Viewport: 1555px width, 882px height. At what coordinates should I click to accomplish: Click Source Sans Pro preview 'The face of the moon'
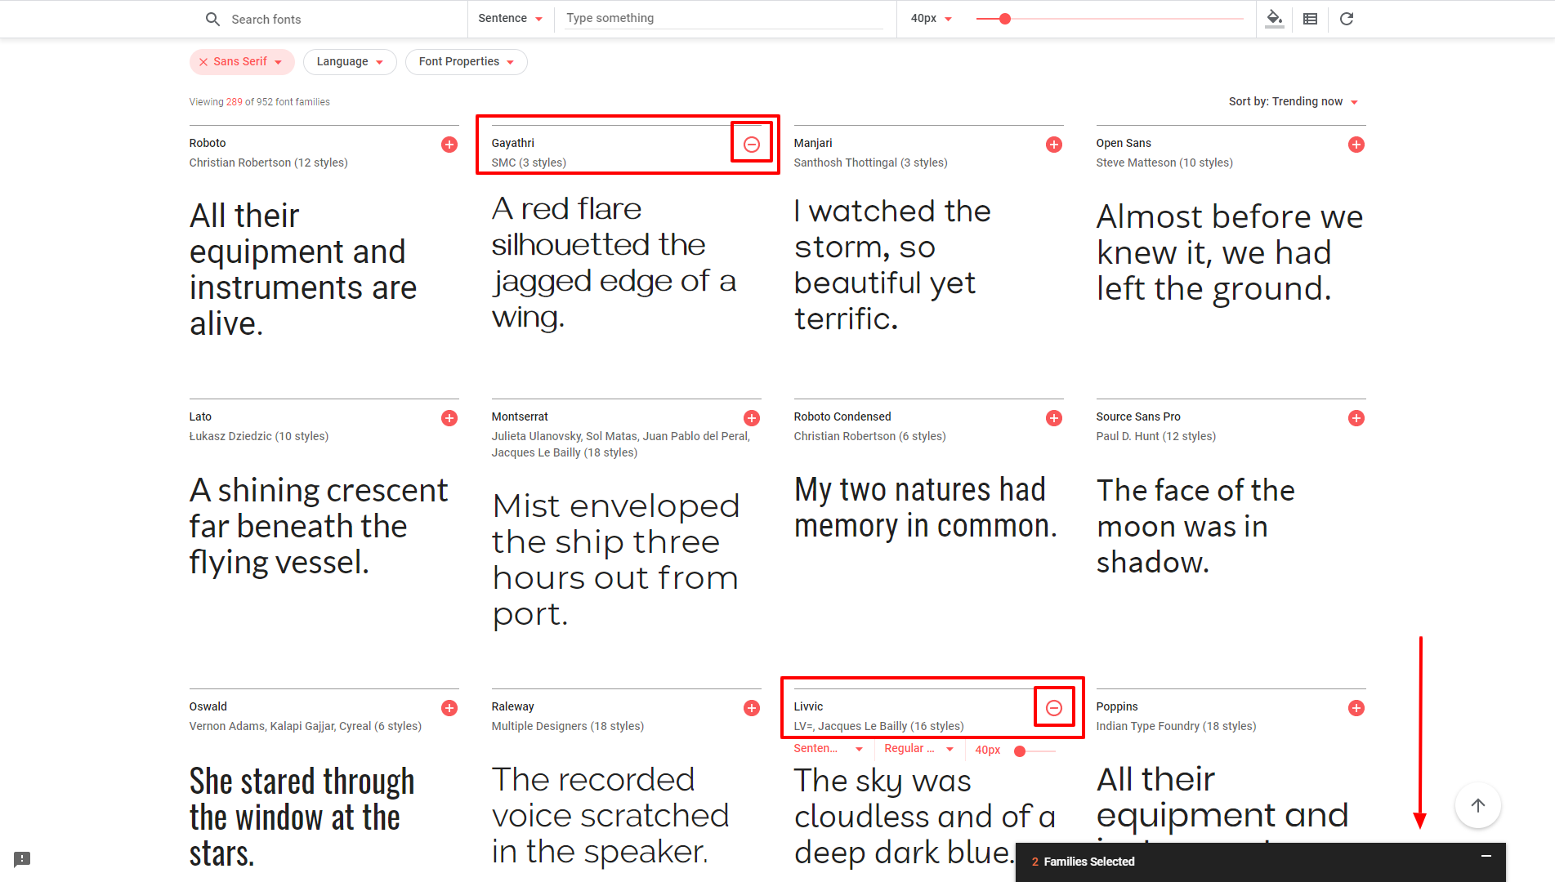point(1195,526)
